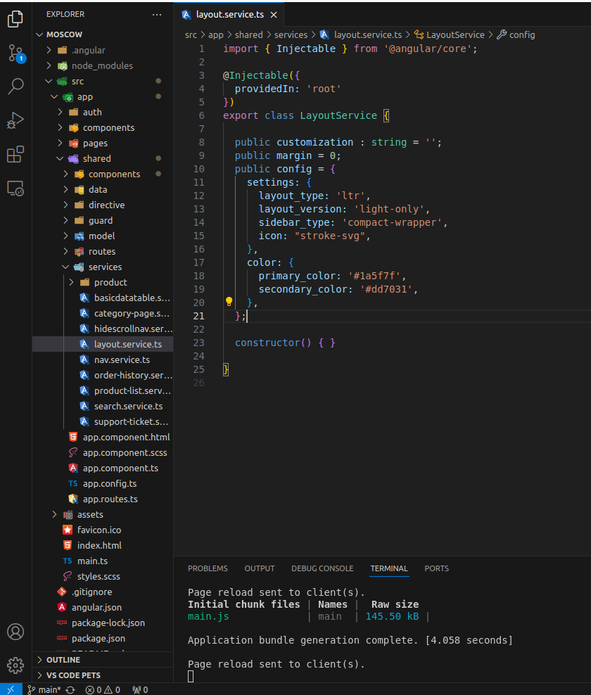Open app.routes.ts from the explorer
591x695 pixels.
(110, 499)
